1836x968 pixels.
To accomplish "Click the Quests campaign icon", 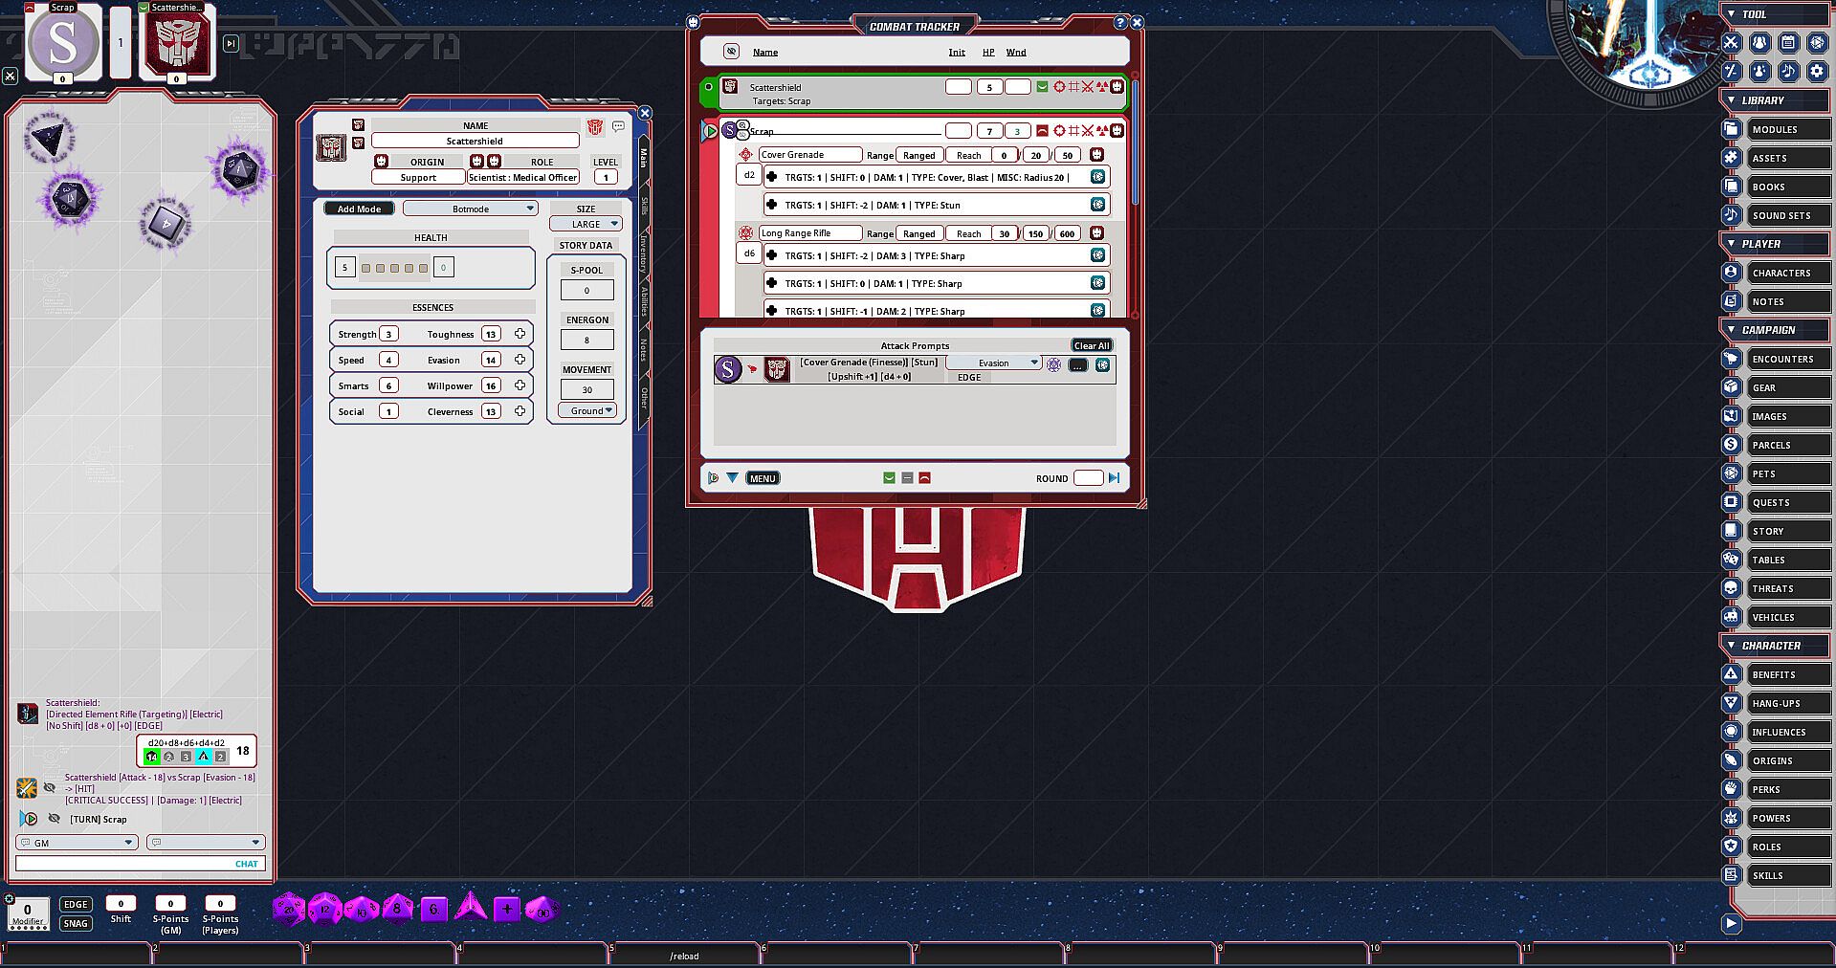I will (x=1731, y=502).
